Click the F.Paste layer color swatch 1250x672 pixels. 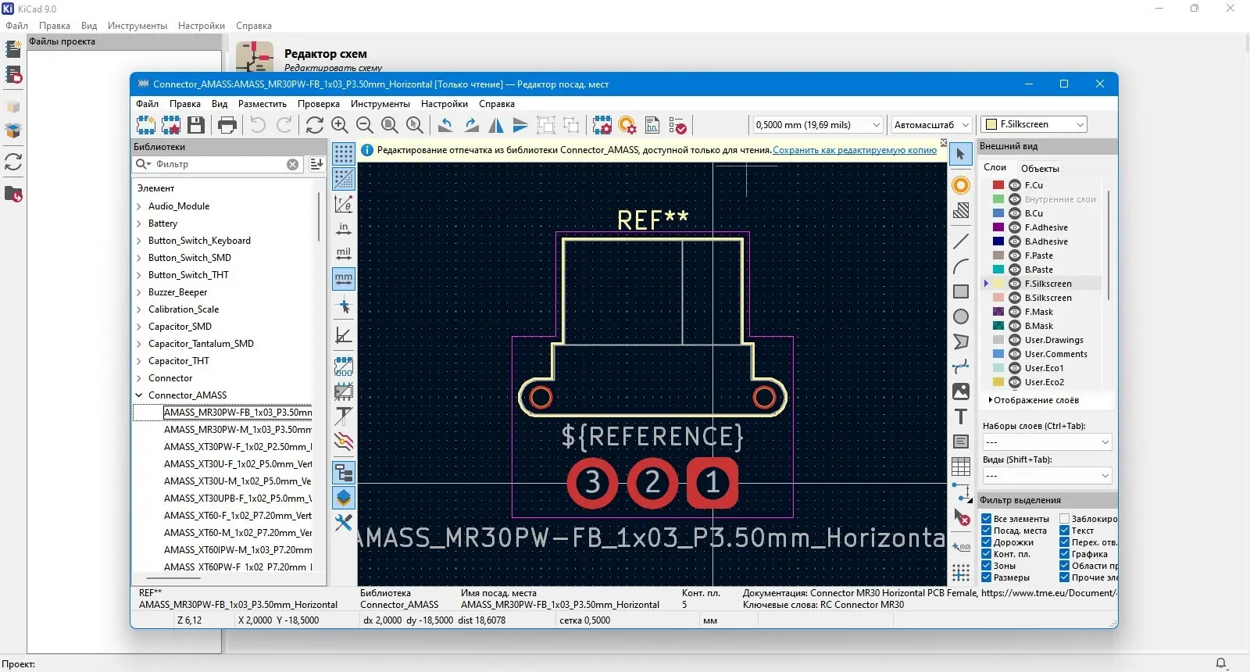(998, 256)
